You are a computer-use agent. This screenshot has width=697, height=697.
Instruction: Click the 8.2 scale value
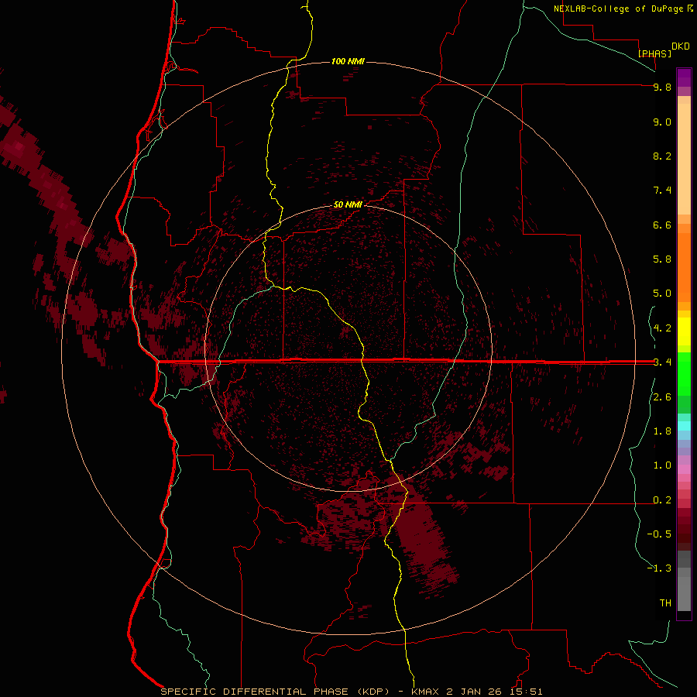[662, 156]
